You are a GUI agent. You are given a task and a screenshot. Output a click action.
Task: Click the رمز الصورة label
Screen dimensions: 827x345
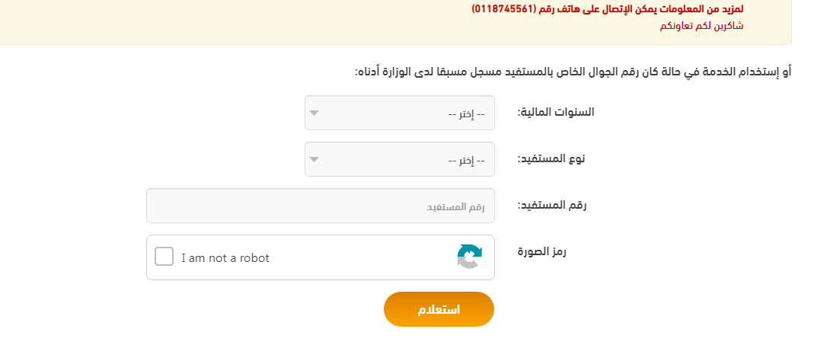541,251
